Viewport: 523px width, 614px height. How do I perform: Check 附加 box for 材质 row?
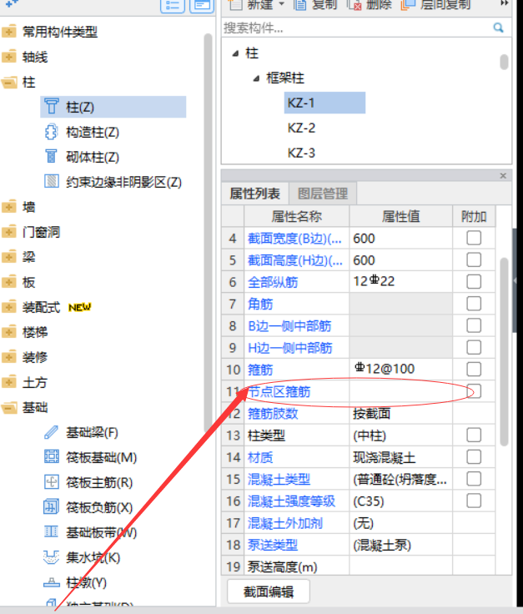[474, 457]
